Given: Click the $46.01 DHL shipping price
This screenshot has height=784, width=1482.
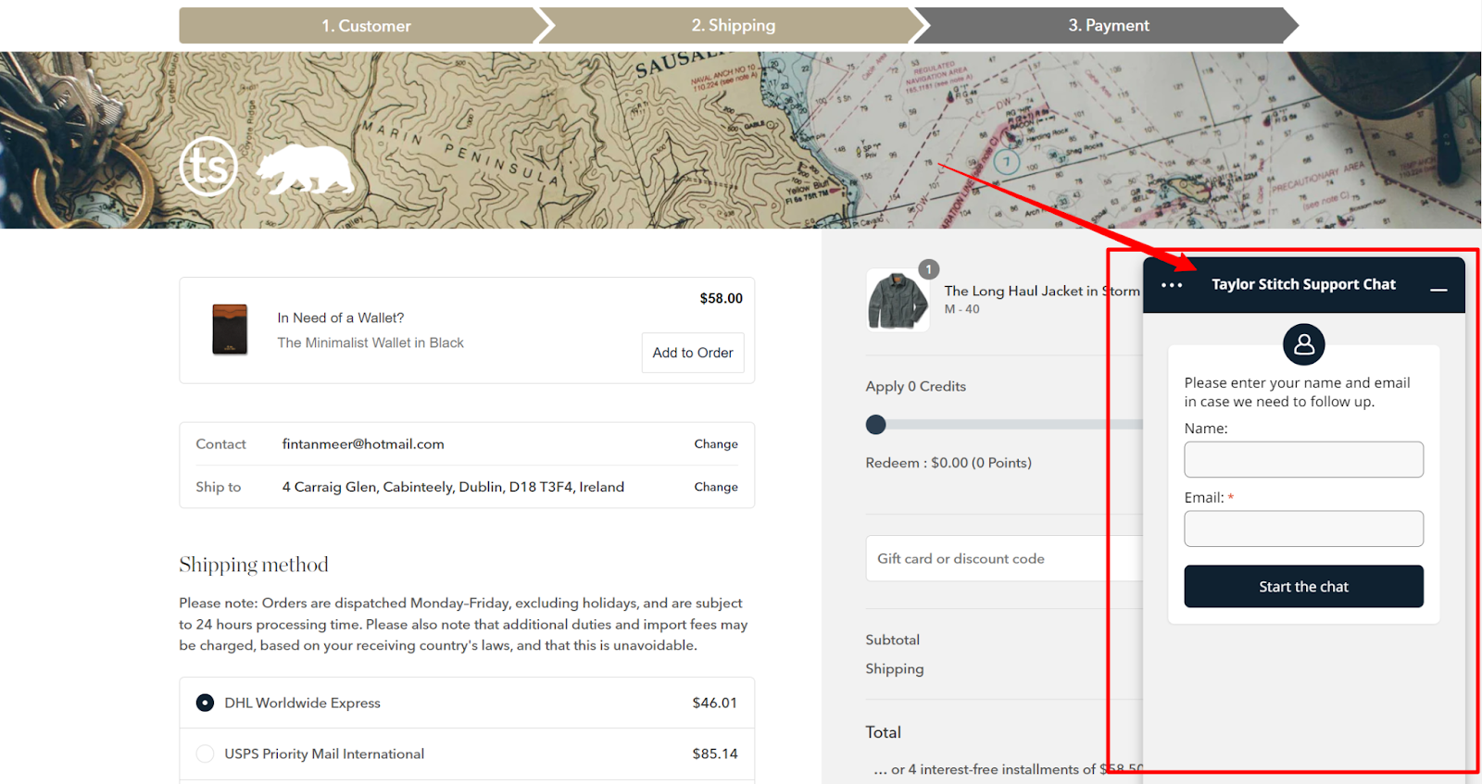Looking at the screenshot, I should coord(715,703).
